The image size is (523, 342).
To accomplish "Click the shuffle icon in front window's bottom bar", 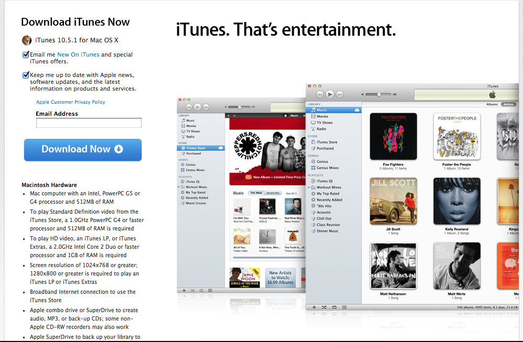I will coord(324,307).
